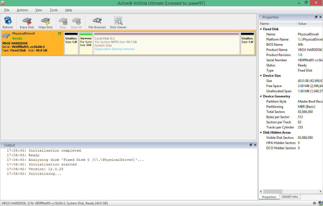This screenshot has height=206, width=323.
Task: Select the Wipe Disk tool
Action: pyautogui.click(x=45, y=21)
